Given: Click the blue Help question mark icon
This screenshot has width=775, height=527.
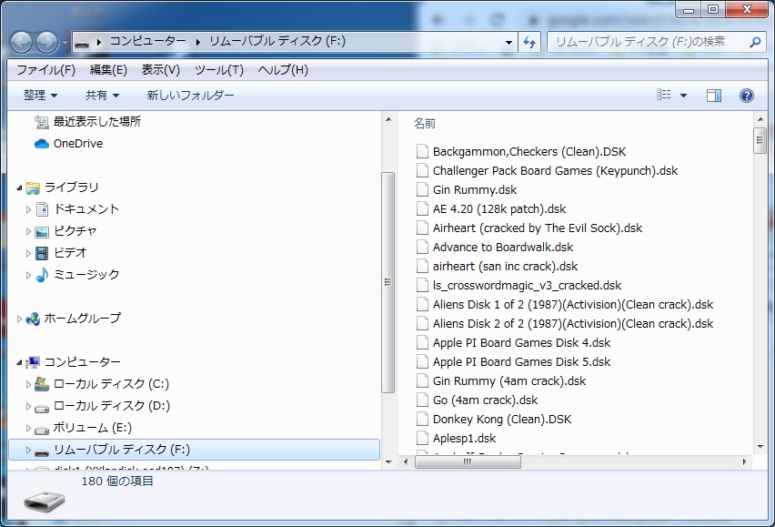Looking at the screenshot, I should (746, 96).
